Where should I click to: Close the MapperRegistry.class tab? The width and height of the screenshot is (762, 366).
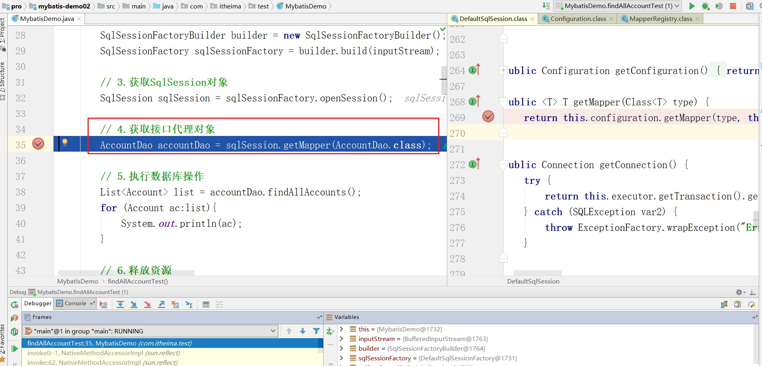pos(697,19)
